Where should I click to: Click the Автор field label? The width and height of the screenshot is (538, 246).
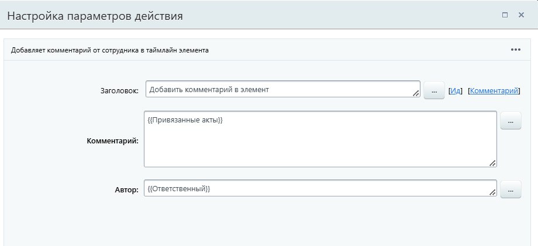tap(126, 189)
